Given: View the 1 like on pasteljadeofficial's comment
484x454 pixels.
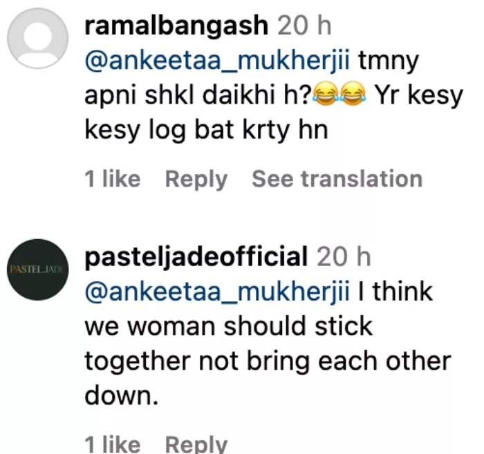Looking at the screenshot, I should coord(112,444).
